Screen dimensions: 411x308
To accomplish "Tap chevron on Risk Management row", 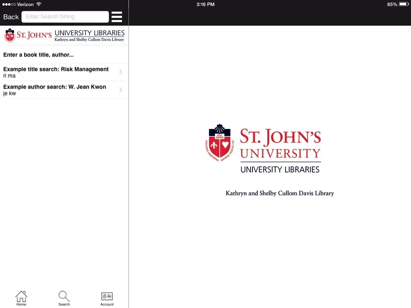I will [120, 72].
